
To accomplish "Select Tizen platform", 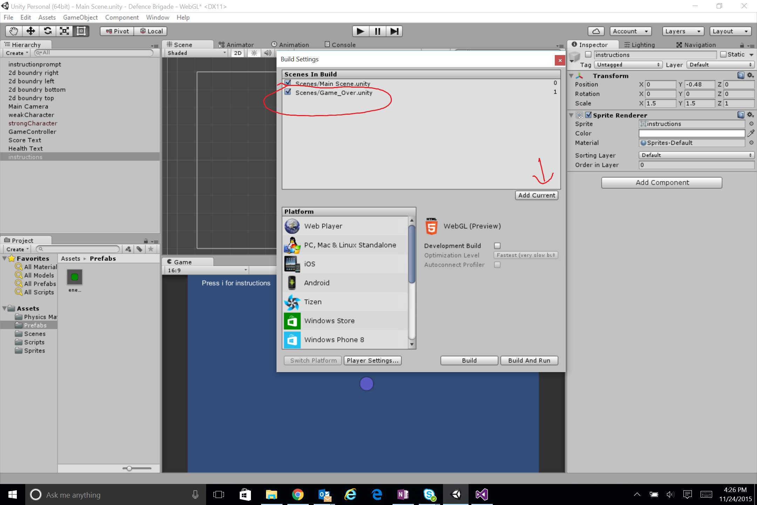I will (x=345, y=302).
